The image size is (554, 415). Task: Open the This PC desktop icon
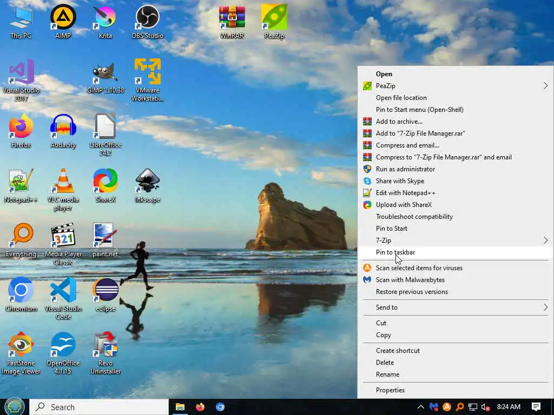tap(21, 22)
